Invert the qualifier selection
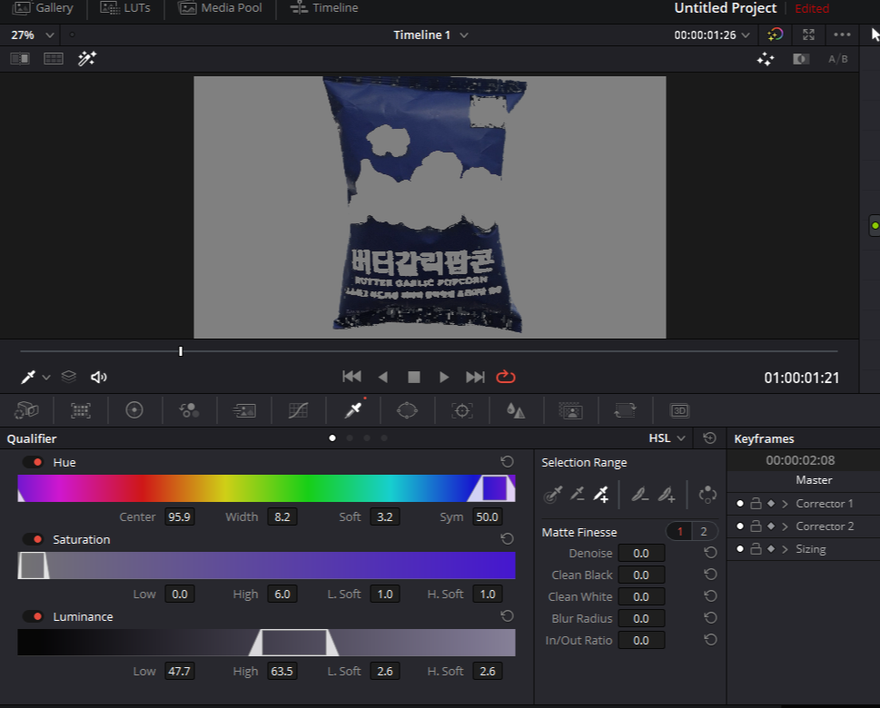Viewport: 880px width, 708px height. click(x=707, y=495)
